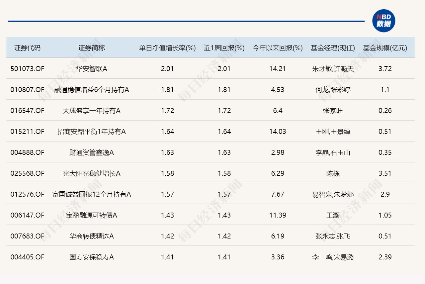The image size is (425, 284).
Task: Click the 近1周回报(%) header
Action: (224, 48)
